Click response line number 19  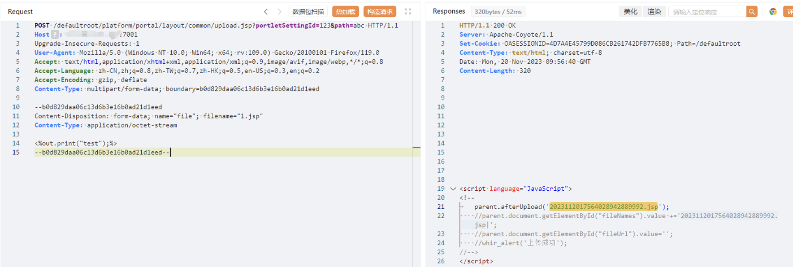[441, 189]
